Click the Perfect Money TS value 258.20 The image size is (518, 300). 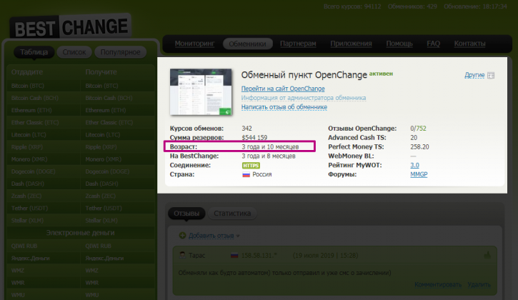[x=419, y=146]
